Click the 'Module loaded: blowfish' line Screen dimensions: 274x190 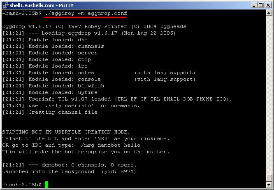pos(53,86)
